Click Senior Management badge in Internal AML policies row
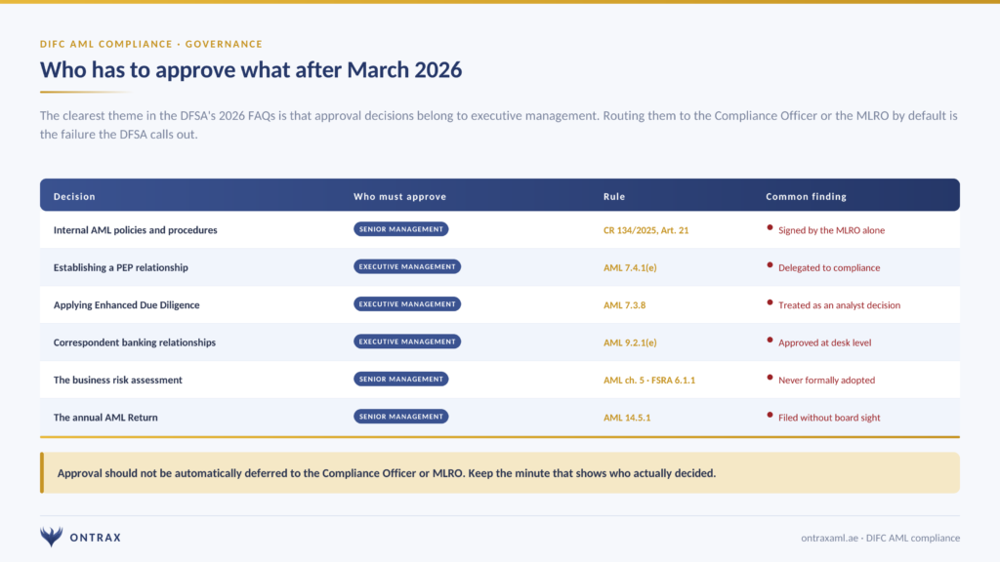 [401, 229]
